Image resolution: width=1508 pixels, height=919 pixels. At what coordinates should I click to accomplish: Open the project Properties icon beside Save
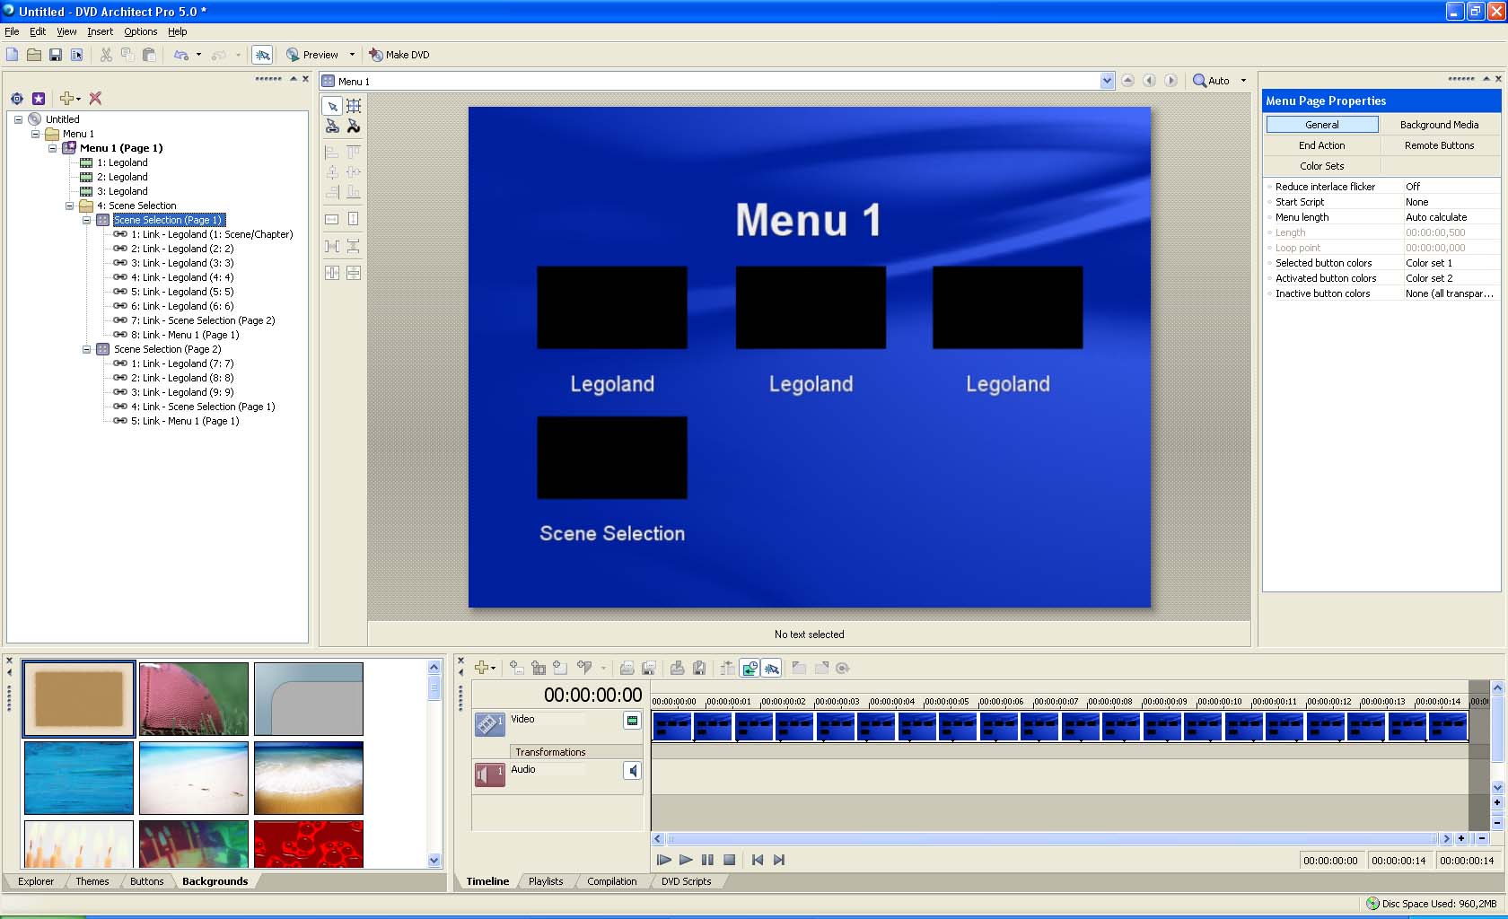pos(76,55)
